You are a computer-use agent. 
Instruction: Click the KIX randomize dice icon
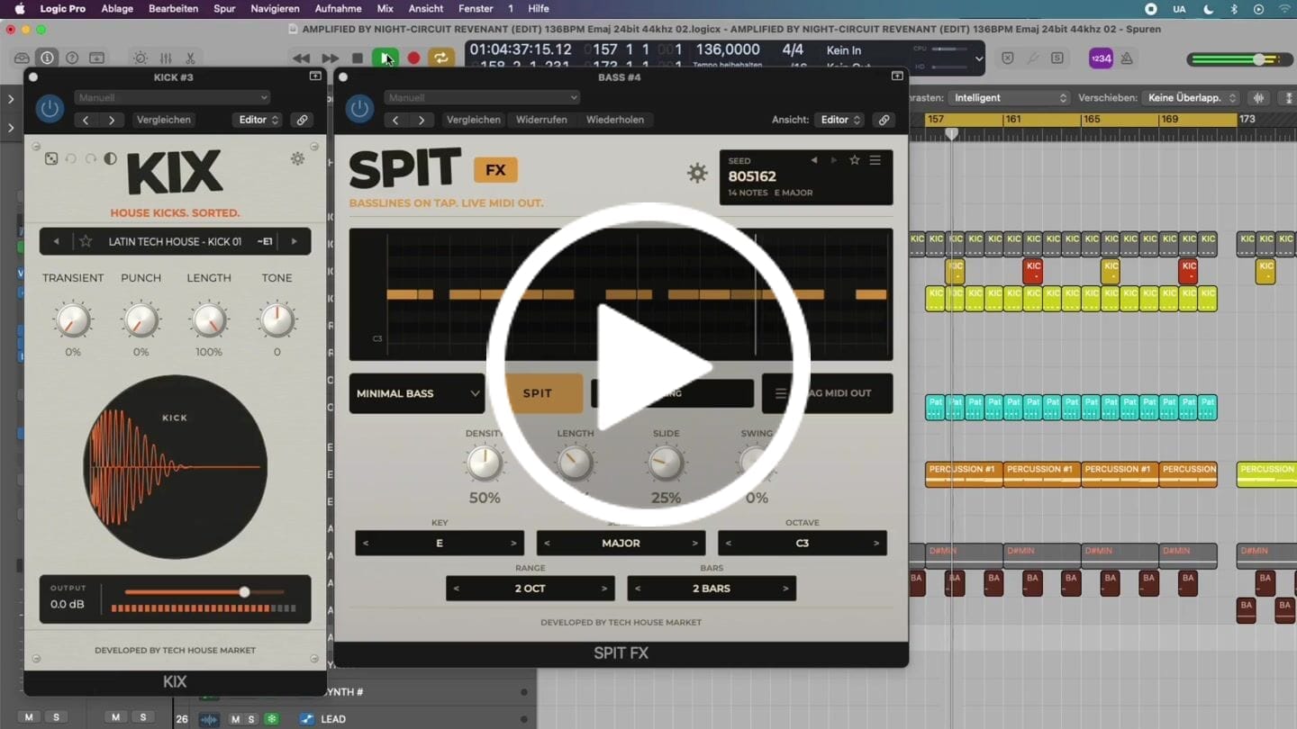coord(51,158)
